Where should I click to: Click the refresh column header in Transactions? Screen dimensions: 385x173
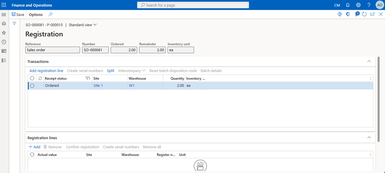click(x=40, y=78)
